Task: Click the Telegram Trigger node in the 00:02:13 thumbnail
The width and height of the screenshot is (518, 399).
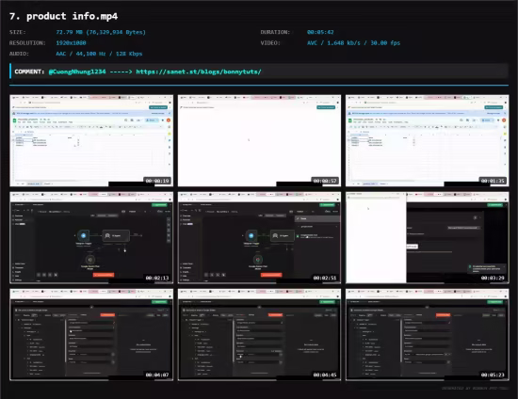Action: point(83,235)
